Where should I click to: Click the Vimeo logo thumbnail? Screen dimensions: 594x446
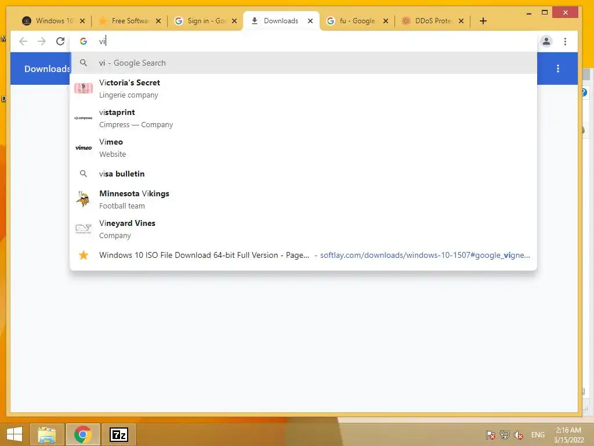pyautogui.click(x=84, y=148)
